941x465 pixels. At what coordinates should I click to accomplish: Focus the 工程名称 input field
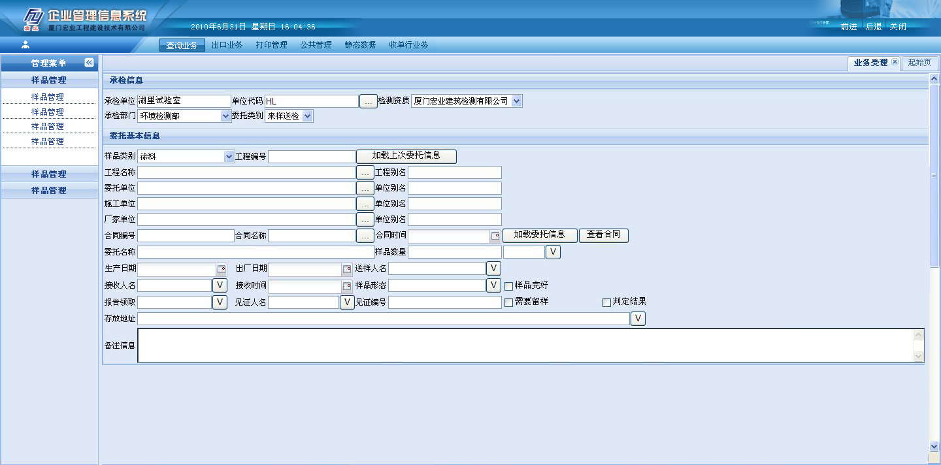pos(246,172)
